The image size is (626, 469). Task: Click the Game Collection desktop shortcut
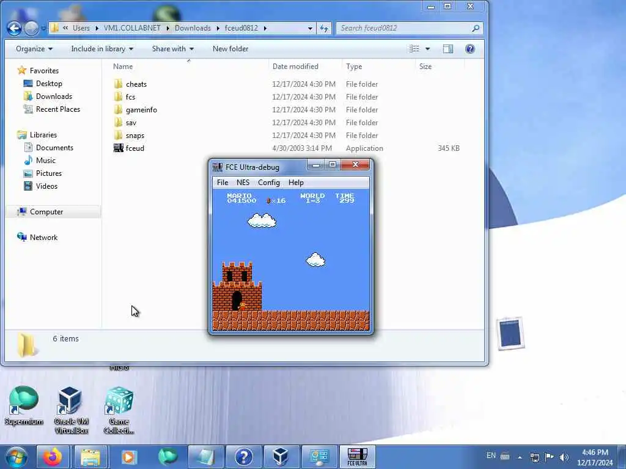pyautogui.click(x=119, y=411)
